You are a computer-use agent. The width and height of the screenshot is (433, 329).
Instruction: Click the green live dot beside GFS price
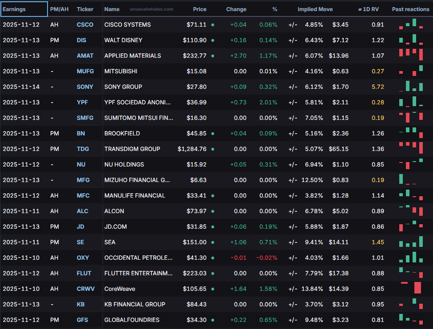click(213, 320)
